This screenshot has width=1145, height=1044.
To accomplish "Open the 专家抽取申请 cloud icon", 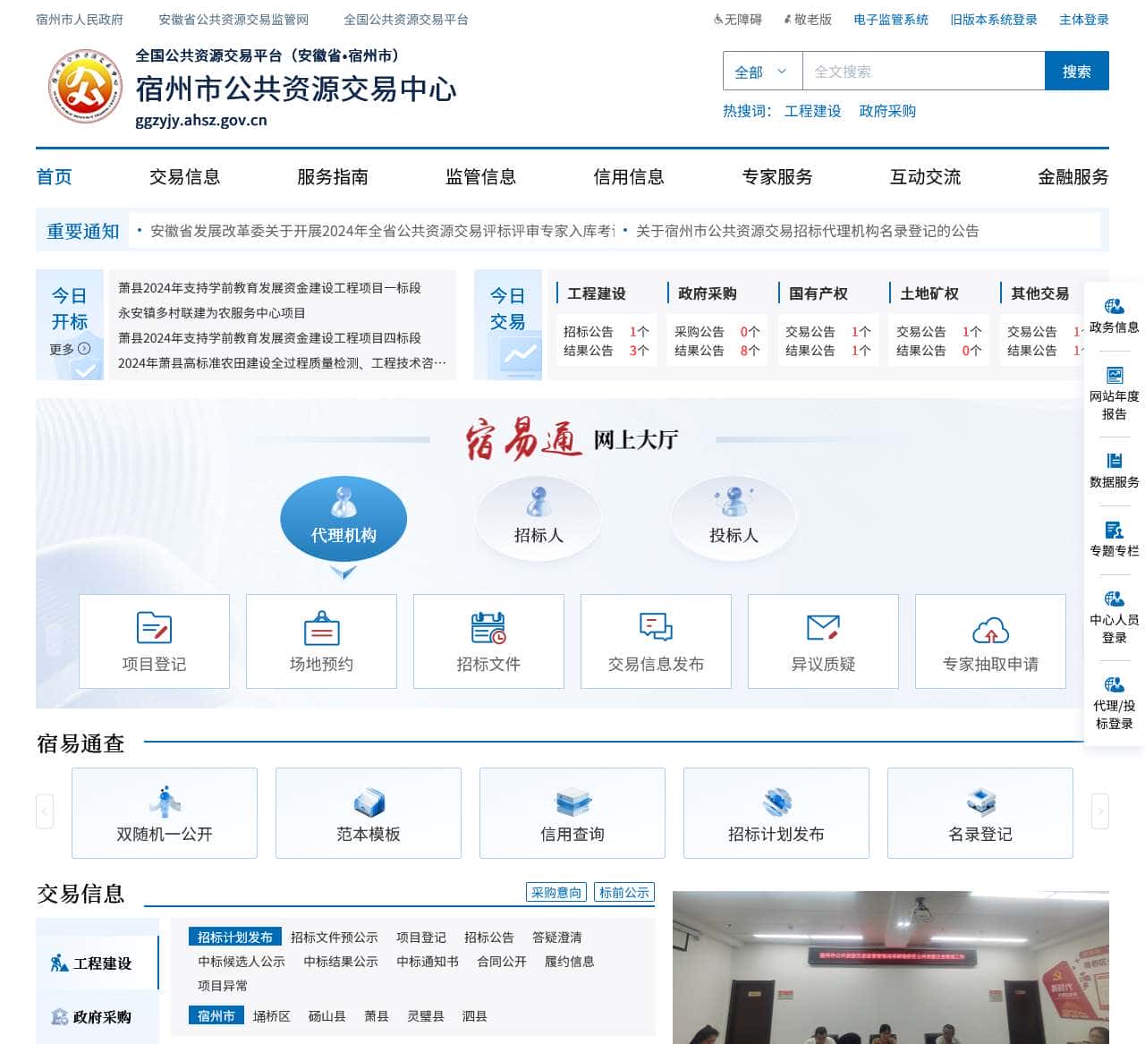I will [x=990, y=641].
